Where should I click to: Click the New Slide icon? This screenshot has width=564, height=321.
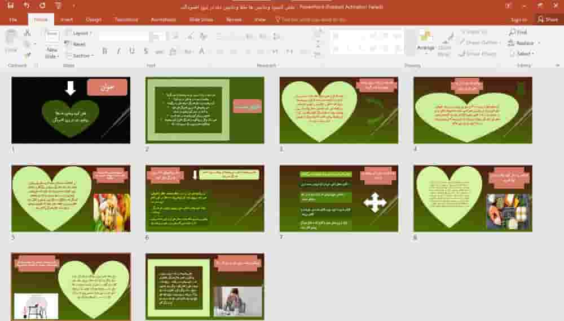tap(52, 38)
